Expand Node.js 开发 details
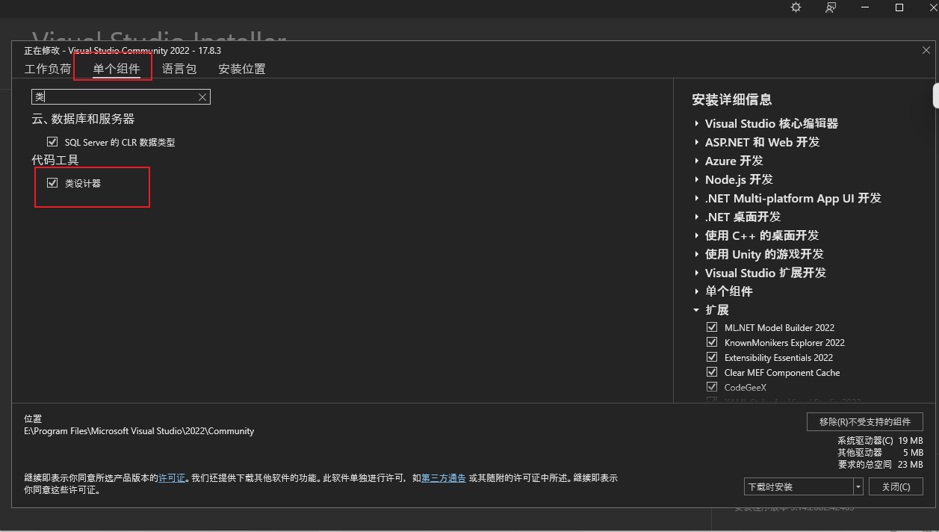Viewport: 939px width, 532px height. (x=696, y=179)
